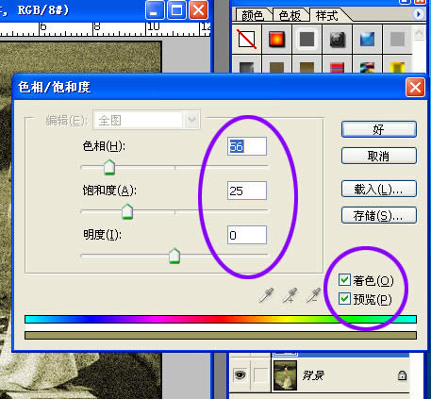This screenshot has width=431, height=399.
Task: Toggle the 着色(O) colorize checkbox
Action: 344,279
